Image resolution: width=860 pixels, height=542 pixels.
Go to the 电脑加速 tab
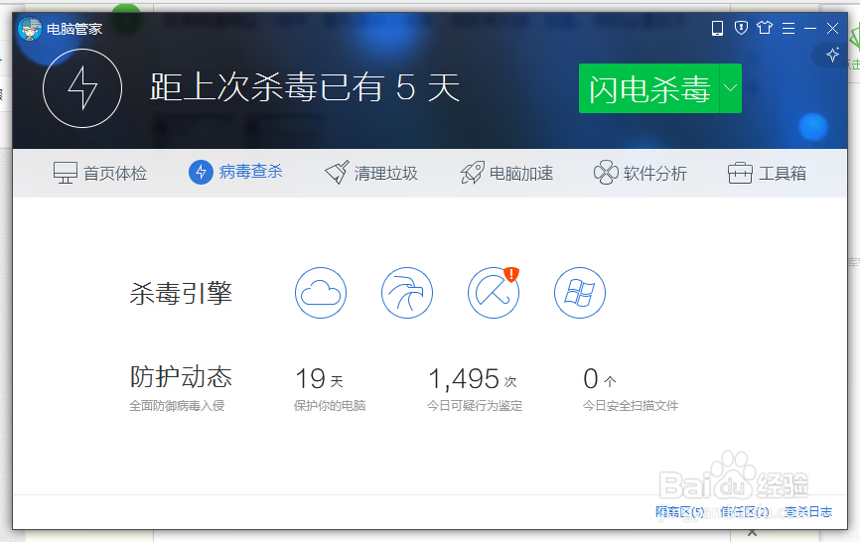506,173
